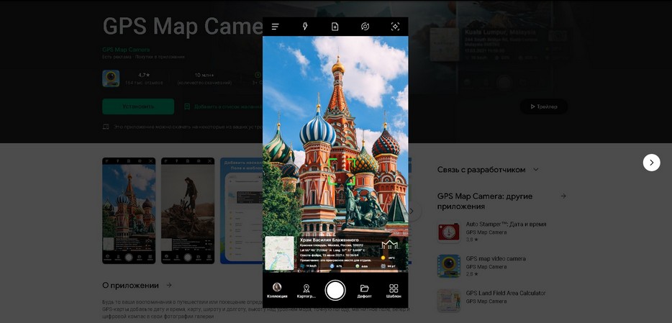This screenshot has width=672, height=323.
Task: Open more apps arrow next to другие приложения
Action: 563,196
